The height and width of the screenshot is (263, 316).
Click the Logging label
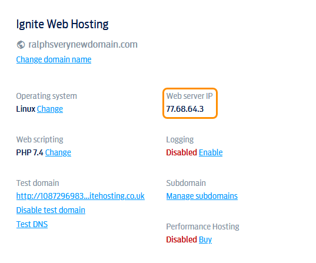pos(179,139)
